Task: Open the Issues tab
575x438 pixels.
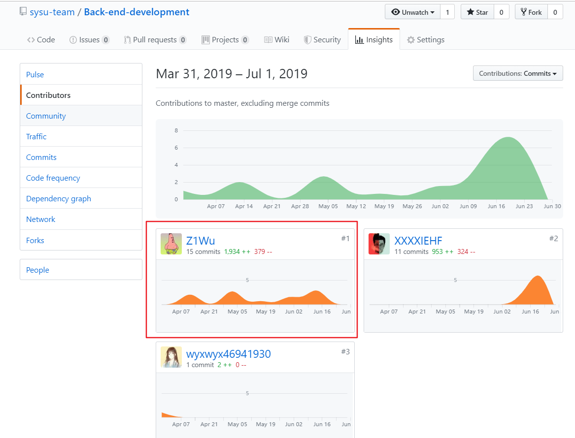Action: coord(89,40)
